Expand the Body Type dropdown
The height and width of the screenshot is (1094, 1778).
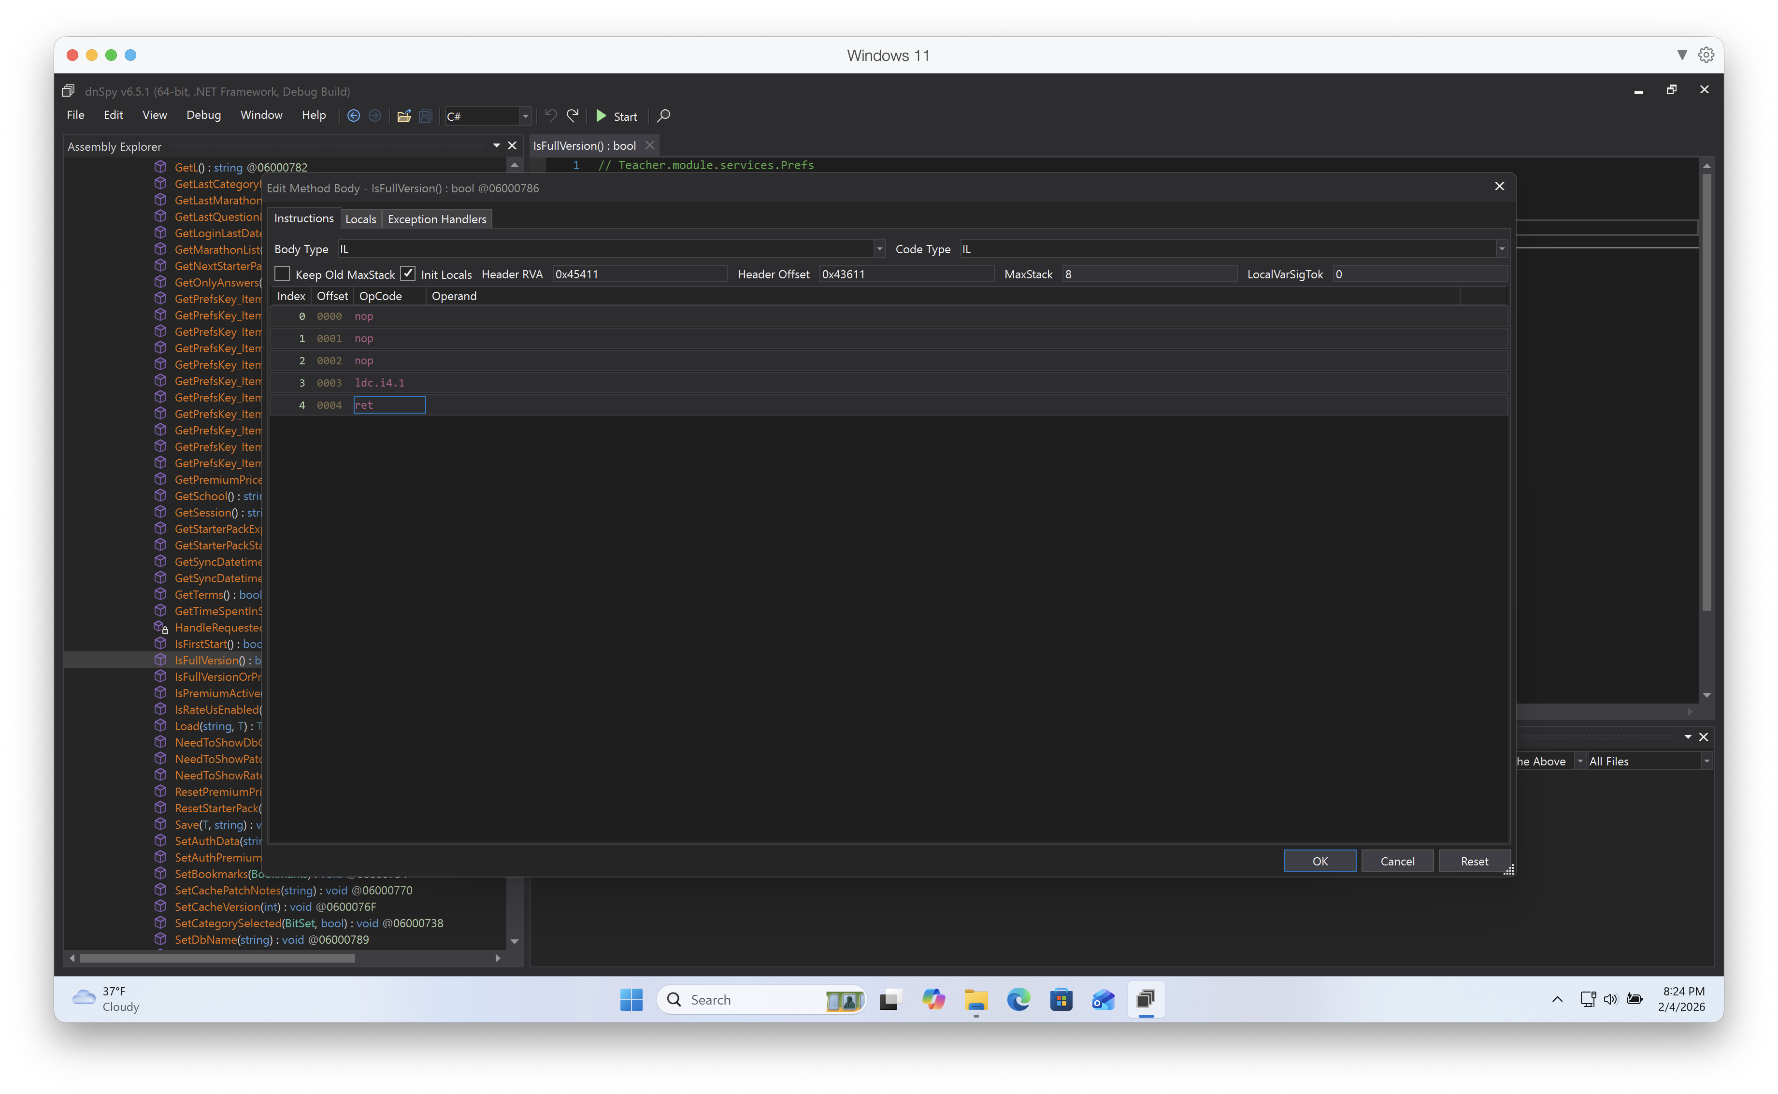879,249
